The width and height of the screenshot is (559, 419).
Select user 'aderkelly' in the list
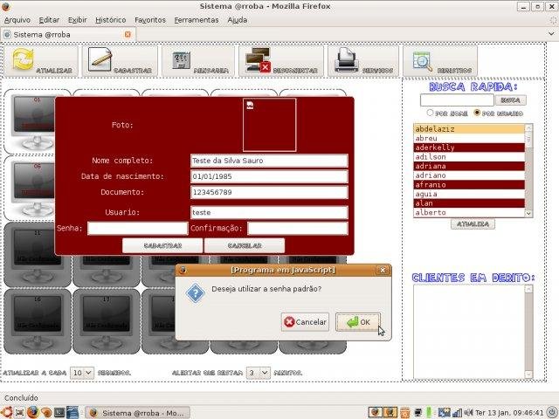click(469, 148)
